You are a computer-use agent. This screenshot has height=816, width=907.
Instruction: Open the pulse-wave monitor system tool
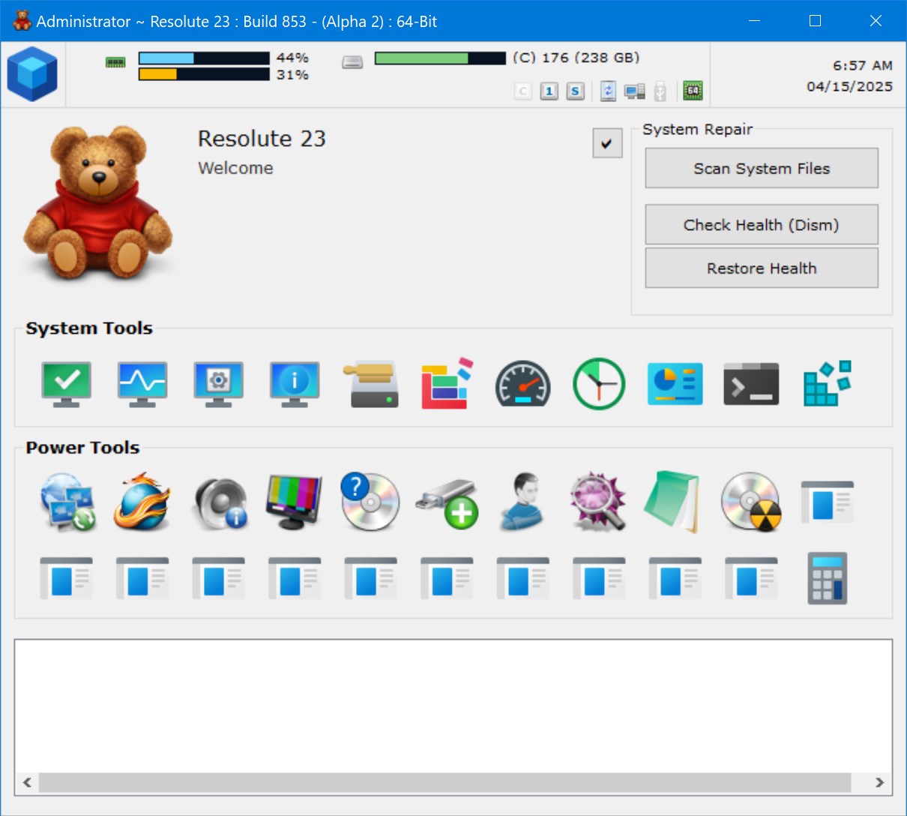coord(142,384)
